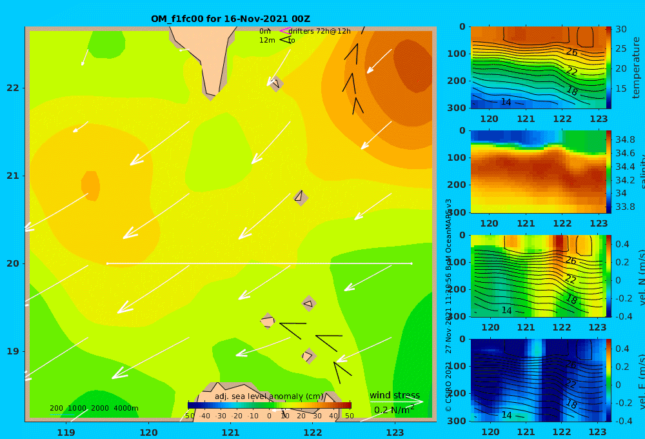Click the white transect line along latitude 20

tap(259, 263)
